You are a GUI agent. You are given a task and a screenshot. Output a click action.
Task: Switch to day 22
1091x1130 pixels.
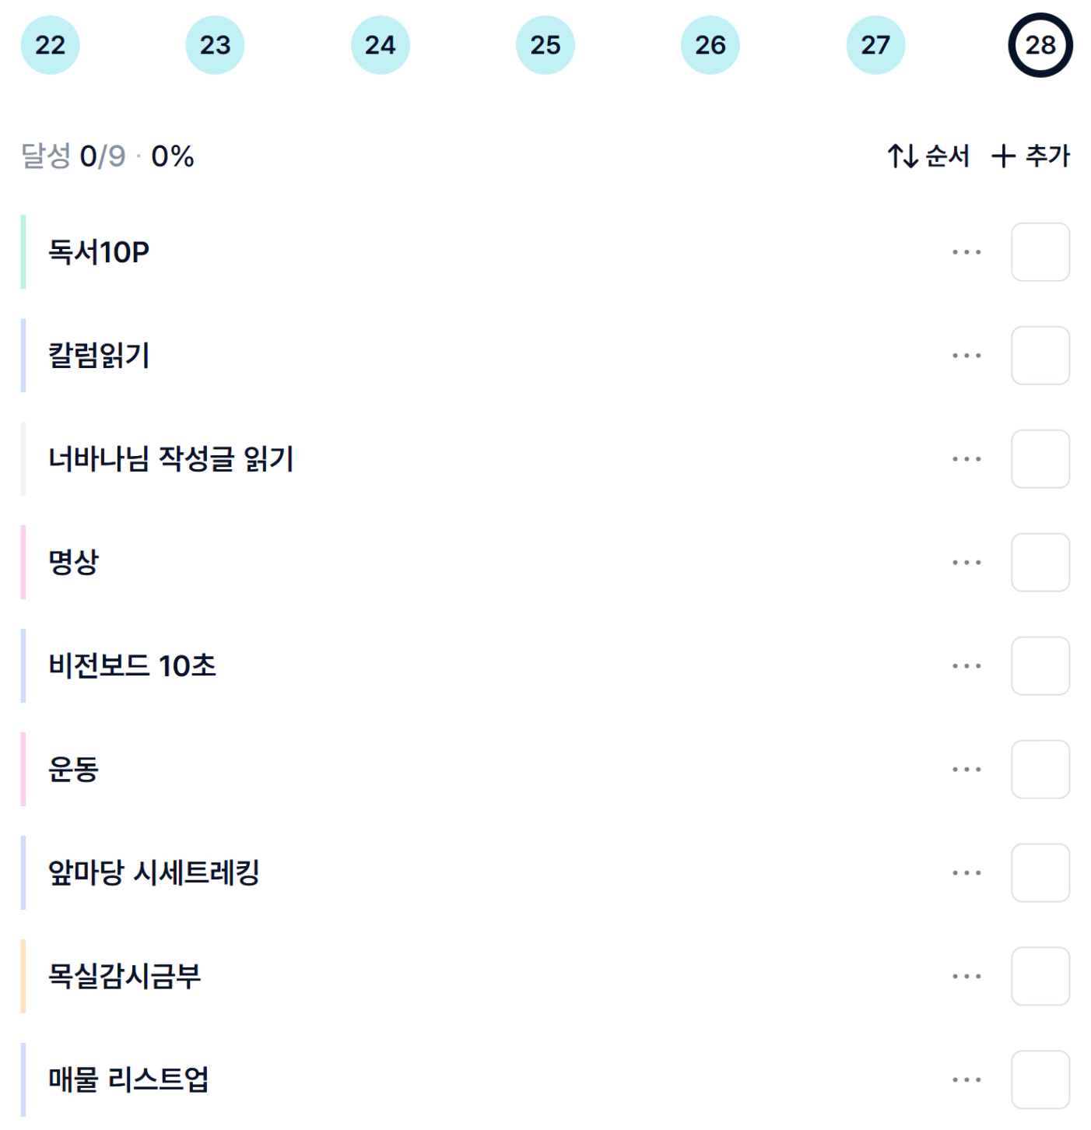click(x=50, y=45)
